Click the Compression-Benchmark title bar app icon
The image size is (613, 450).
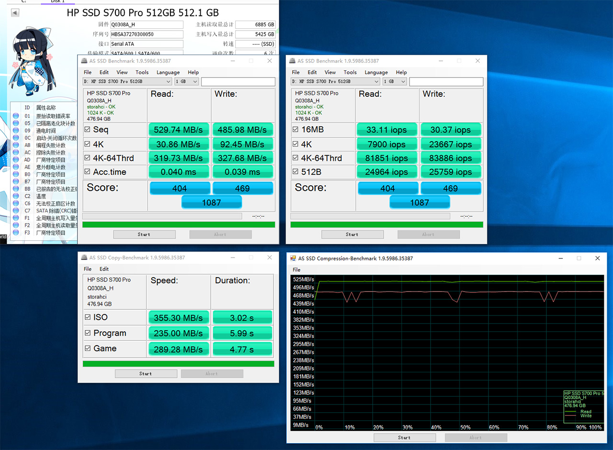click(293, 259)
